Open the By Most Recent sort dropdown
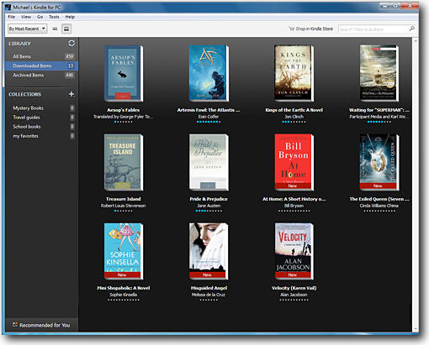 (x=27, y=29)
